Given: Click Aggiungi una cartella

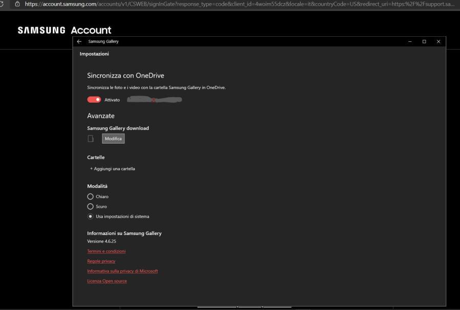Looking at the screenshot, I should pyautogui.click(x=113, y=169).
